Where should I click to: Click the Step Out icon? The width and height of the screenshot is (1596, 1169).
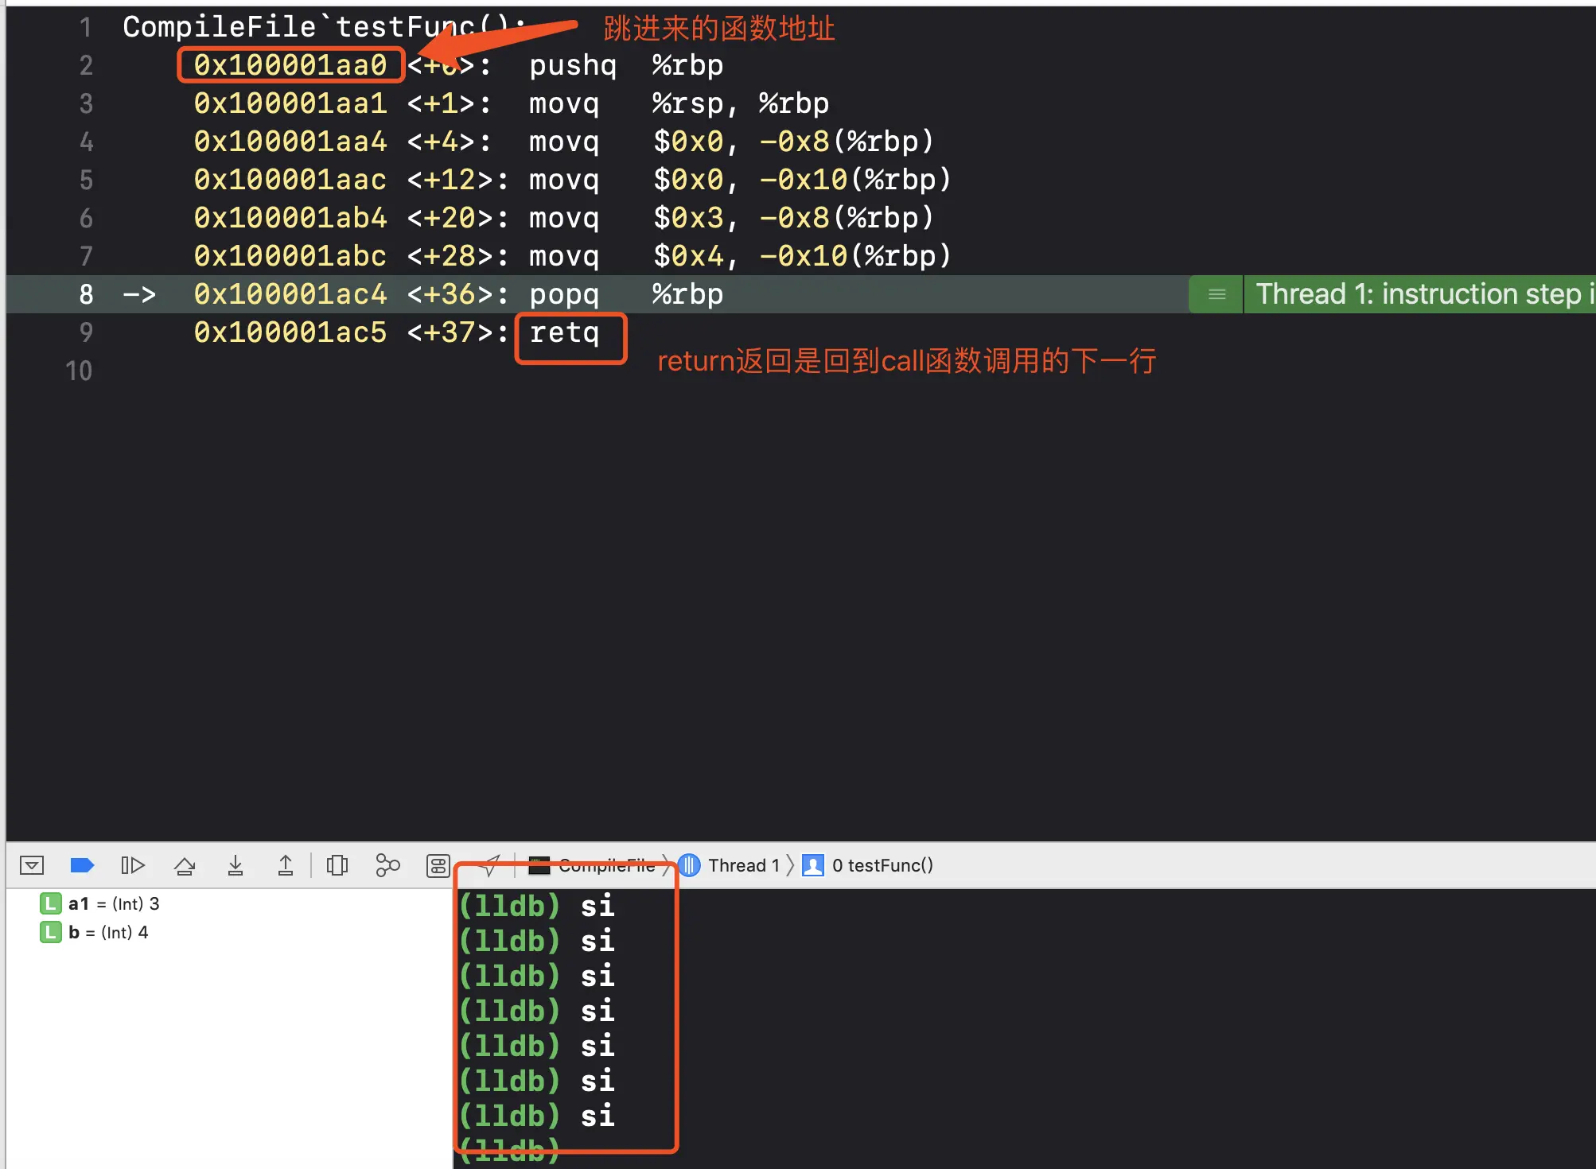(286, 865)
